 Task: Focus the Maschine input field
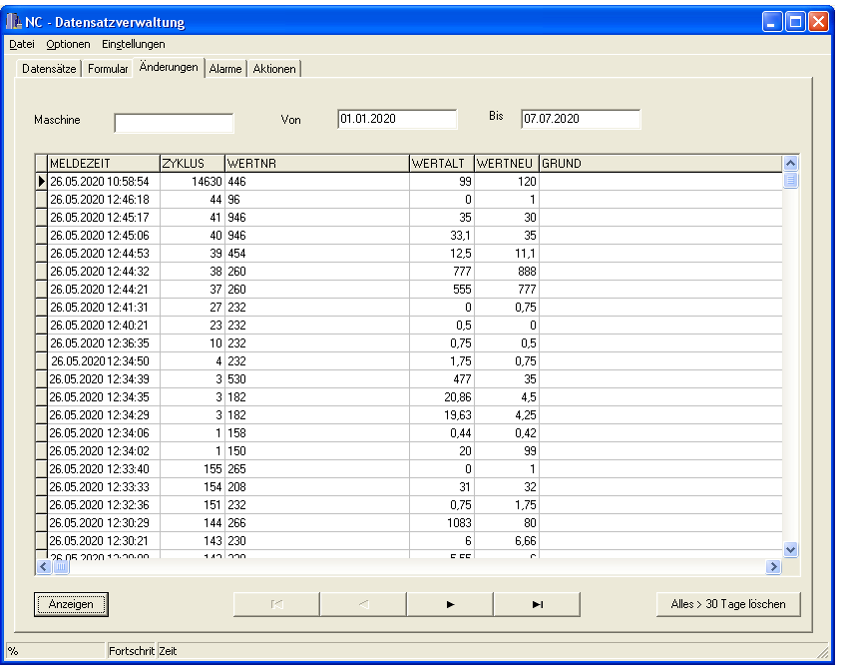click(174, 123)
